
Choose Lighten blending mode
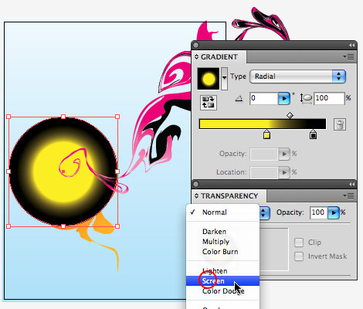point(222,271)
